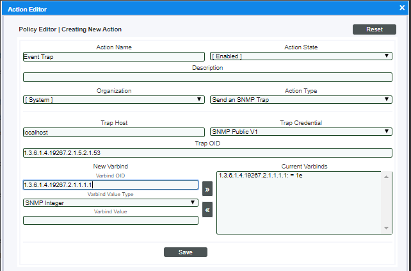Open the Varbind Value Type dropdown

pyautogui.click(x=110, y=202)
